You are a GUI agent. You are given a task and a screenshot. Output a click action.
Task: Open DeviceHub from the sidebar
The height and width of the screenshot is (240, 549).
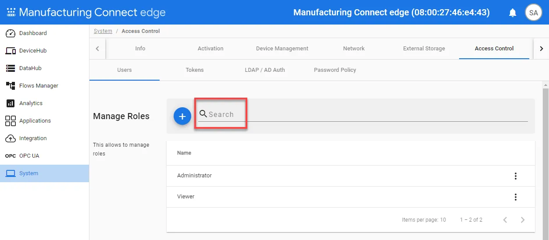tap(44, 51)
